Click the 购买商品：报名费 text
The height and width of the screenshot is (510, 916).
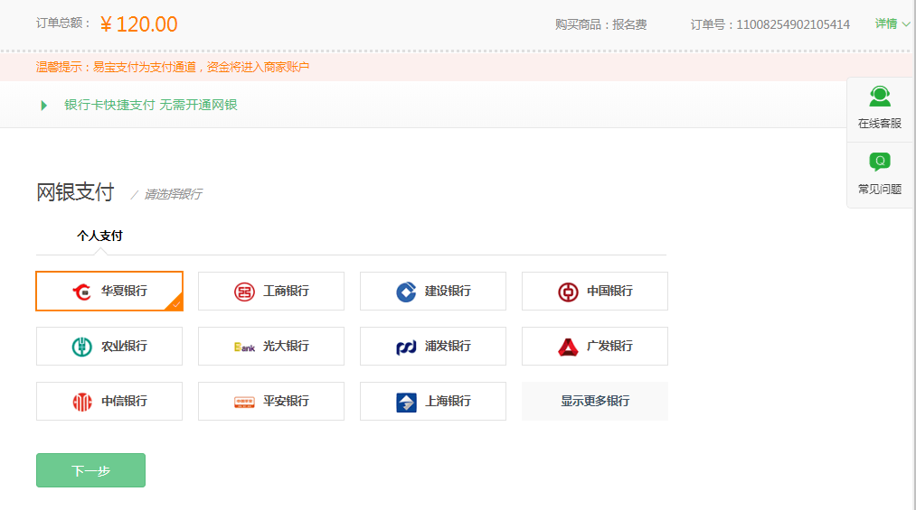(600, 24)
